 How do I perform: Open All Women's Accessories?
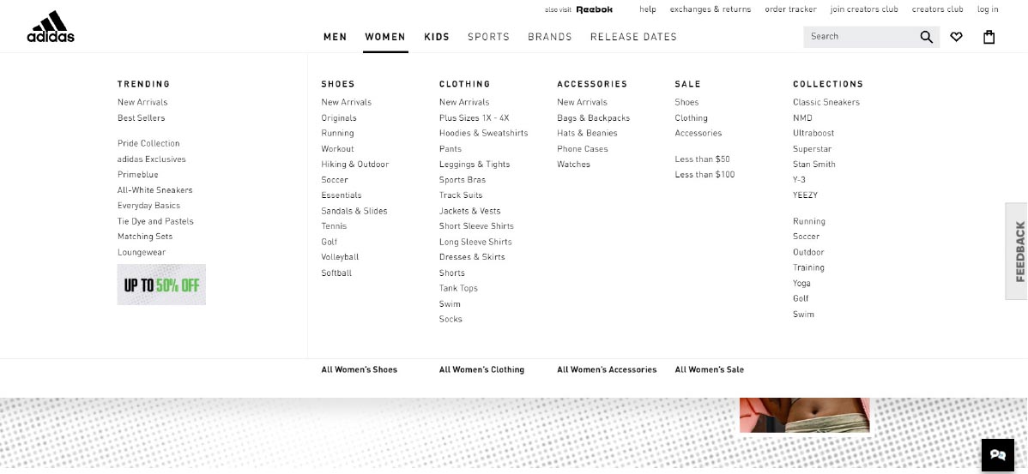607,369
